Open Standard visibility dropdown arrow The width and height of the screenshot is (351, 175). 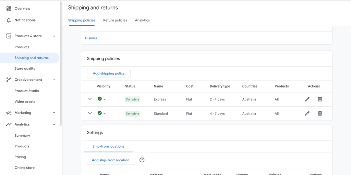click(105, 114)
